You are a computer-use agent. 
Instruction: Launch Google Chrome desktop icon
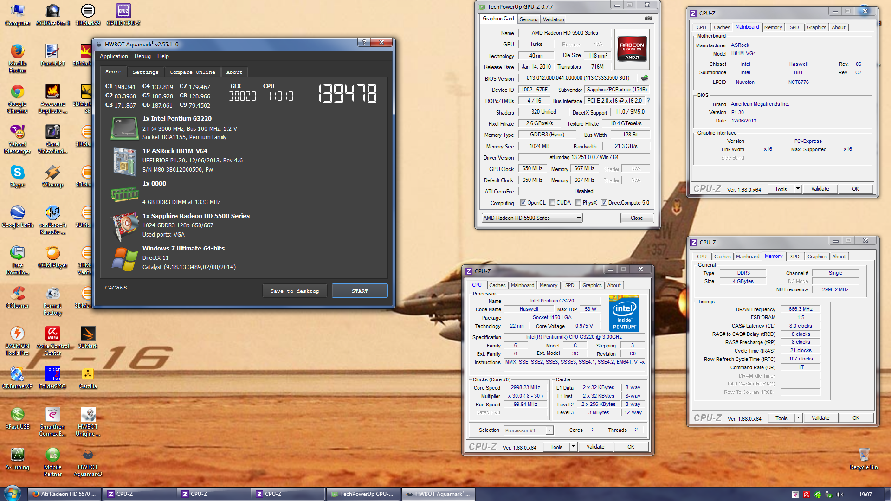click(x=17, y=99)
